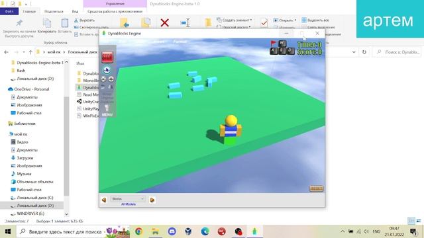This screenshot has height=238, width=424.
Task: Click the Explorer Back arrow
Action: 7,52
